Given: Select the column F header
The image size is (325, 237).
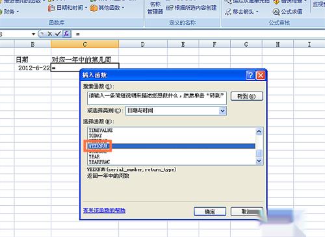Looking at the screenshot, I should tap(214, 44).
